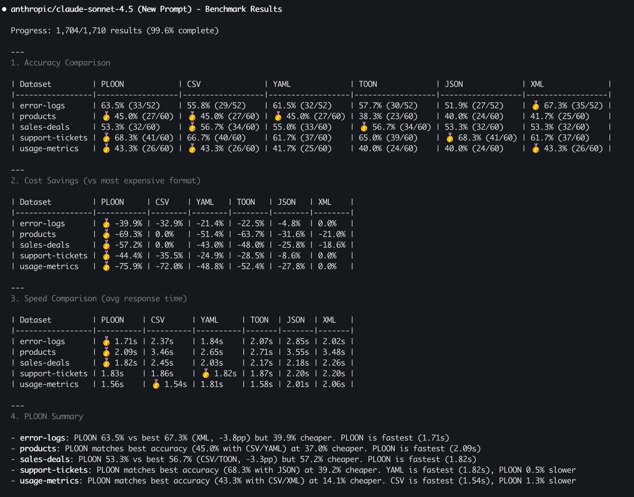Click medal icon beside -75.9% cost saving

click(106, 266)
